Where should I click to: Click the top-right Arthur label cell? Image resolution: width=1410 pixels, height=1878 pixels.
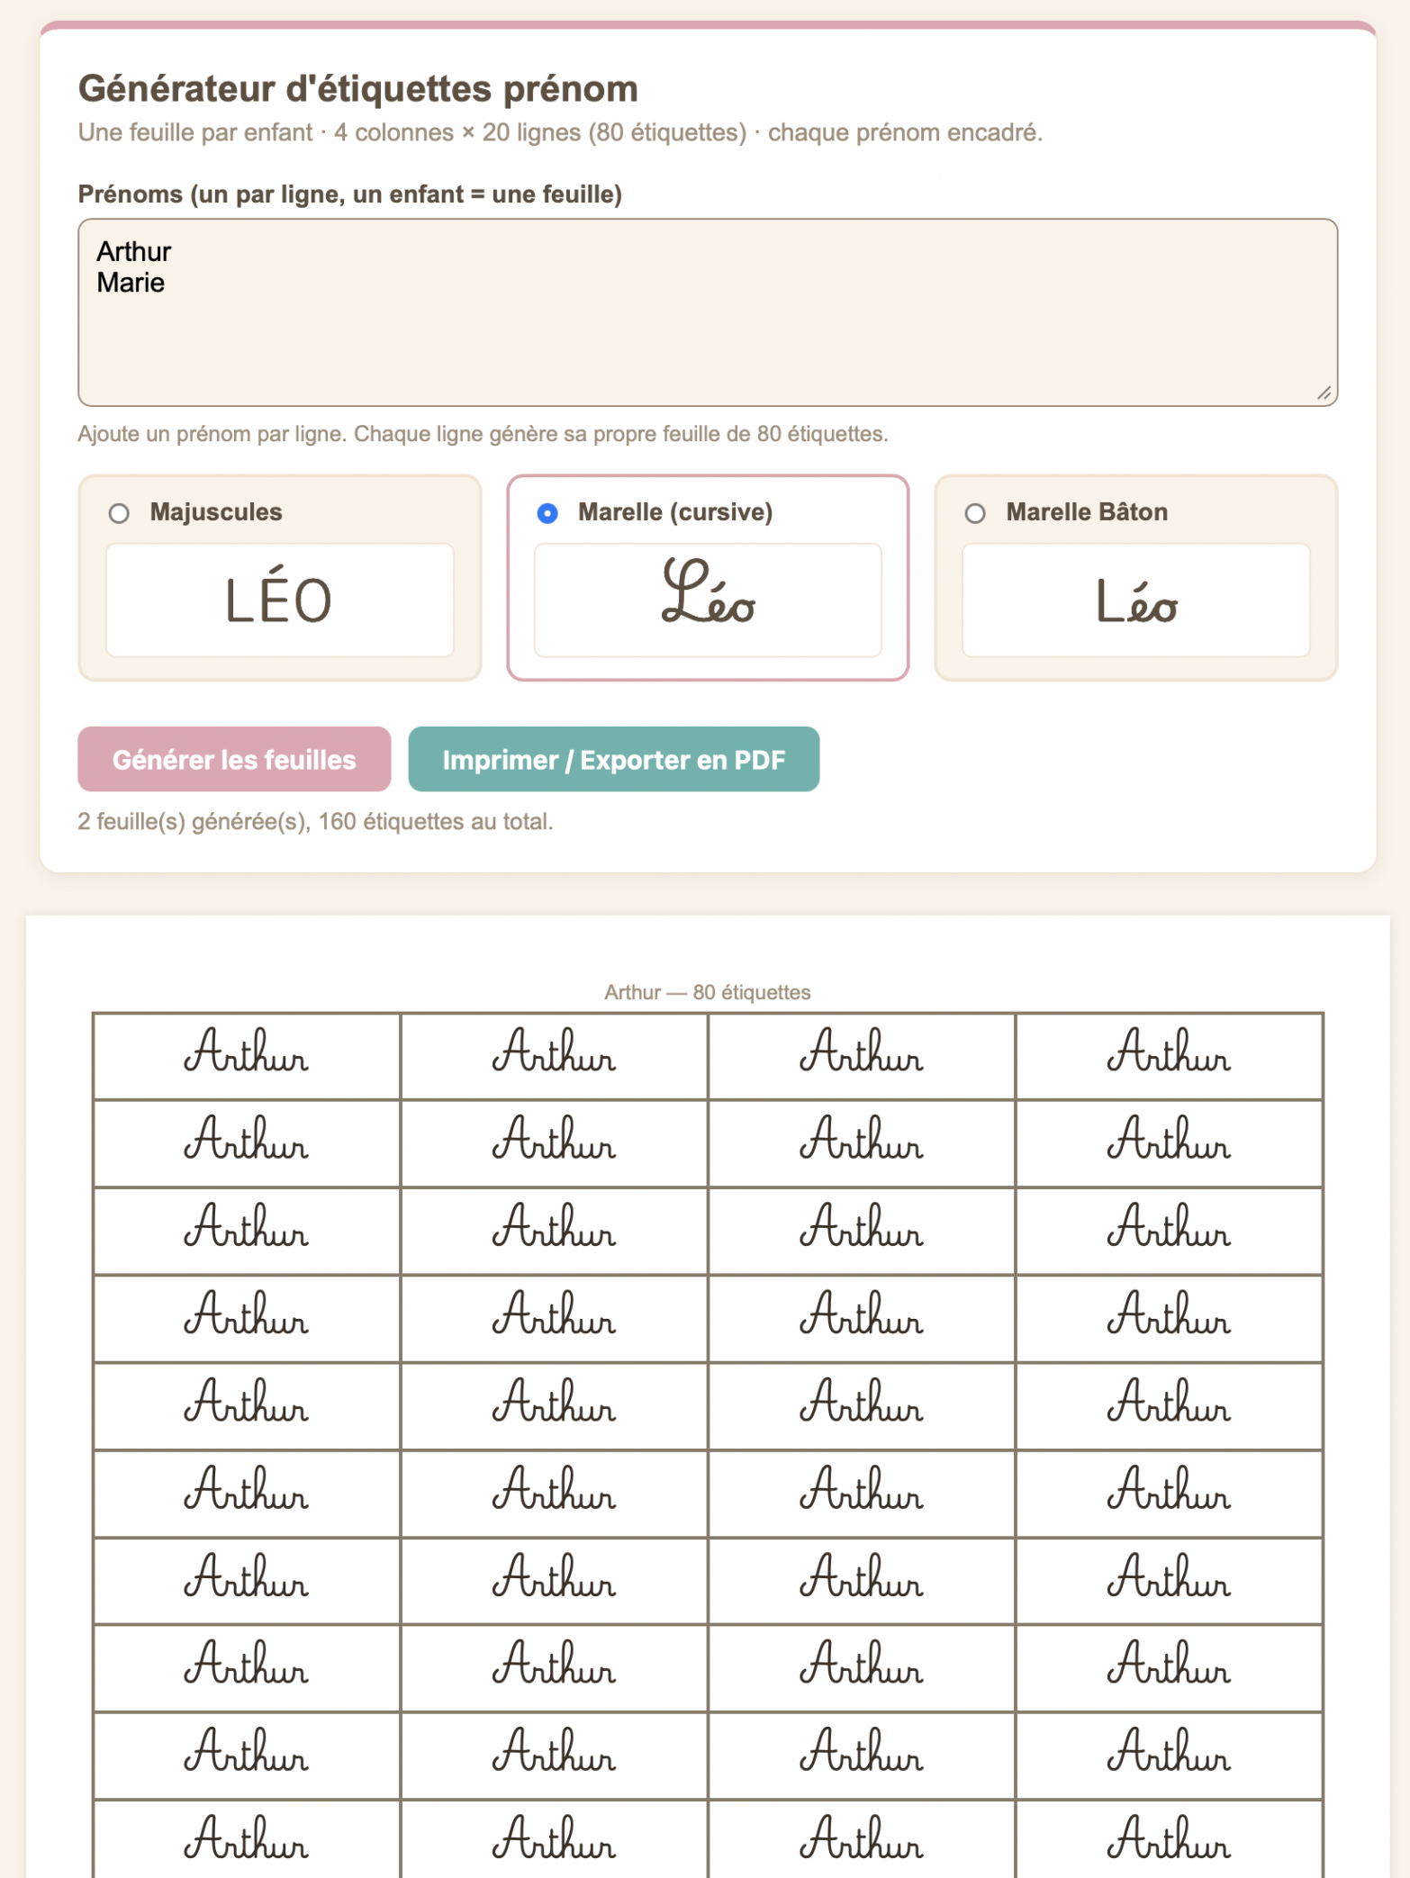pos(1169,1055)
